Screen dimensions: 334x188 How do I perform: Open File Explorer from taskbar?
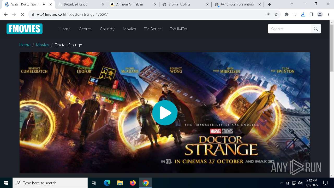[120, 183]
